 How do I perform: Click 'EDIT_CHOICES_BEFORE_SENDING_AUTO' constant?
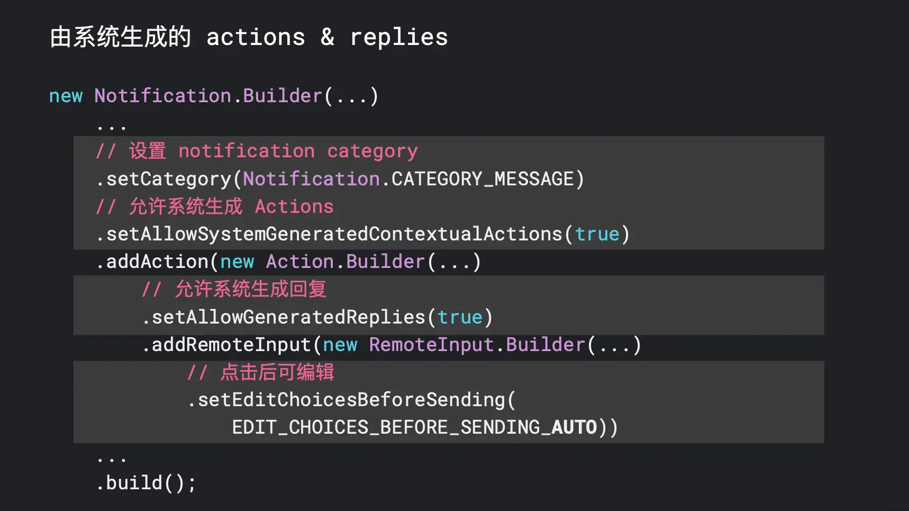[x=414, y=427]
